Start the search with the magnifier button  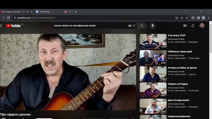point(142,26)
